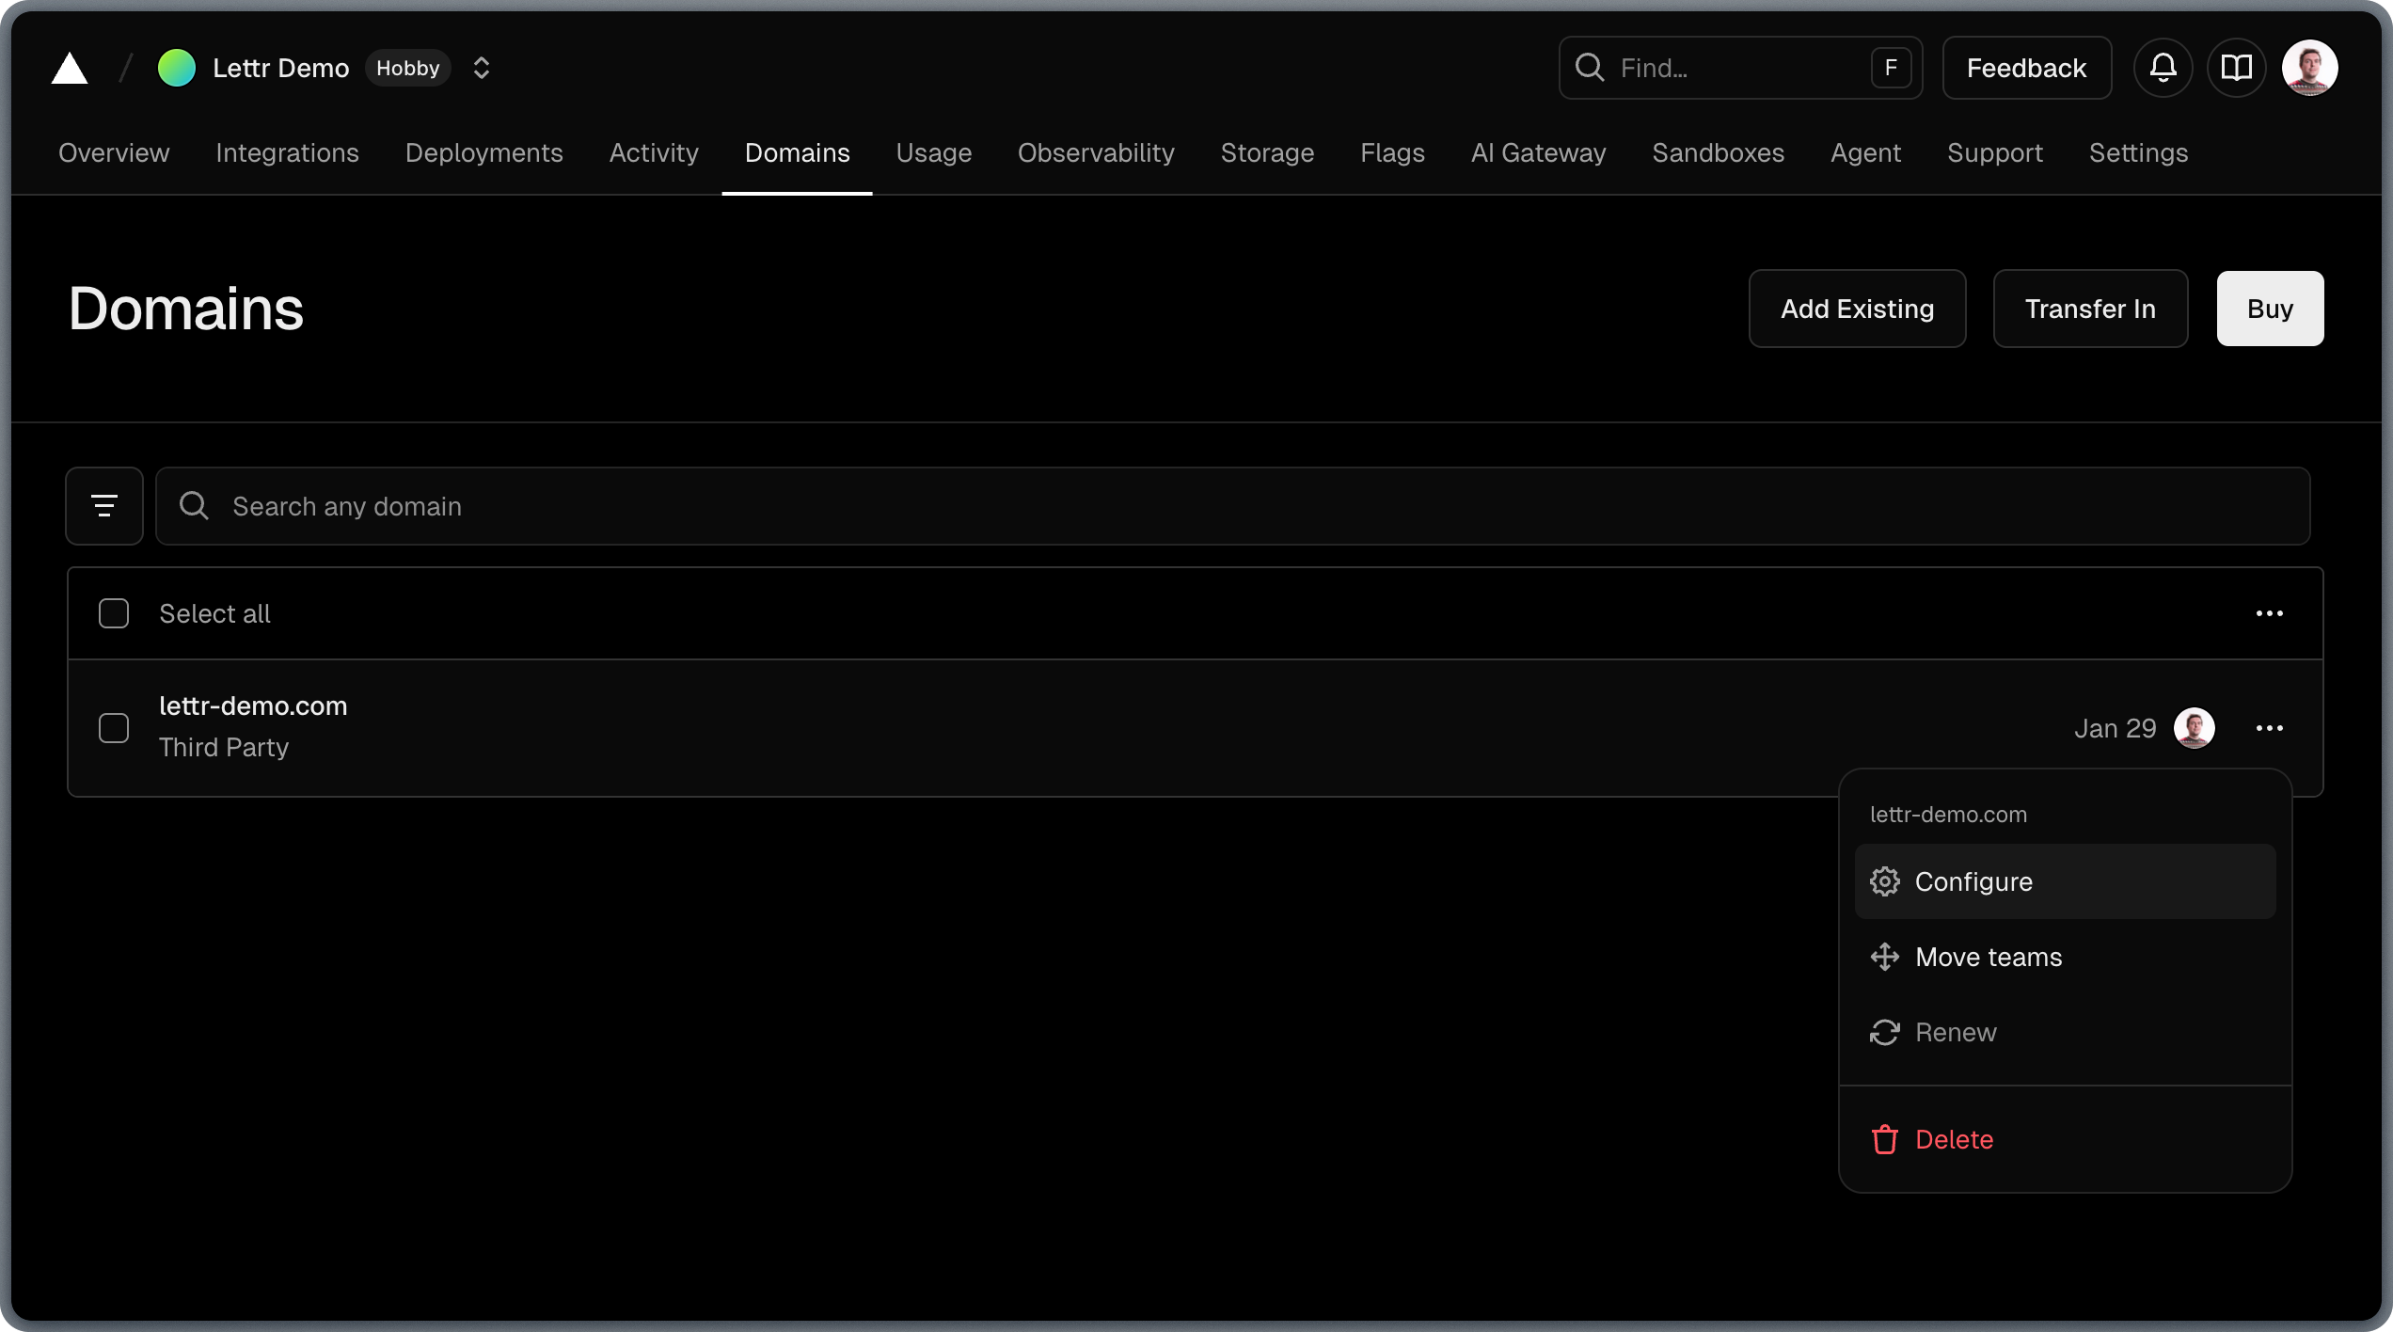Click the magnifier icon in the Find bar

(x=1590, y=67)
